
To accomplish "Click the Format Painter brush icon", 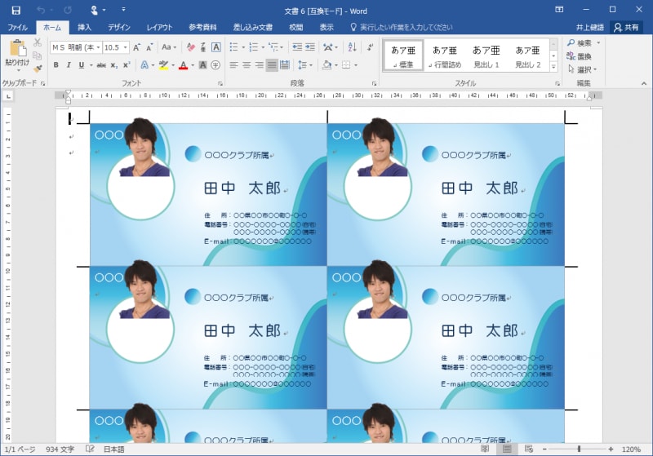I will [x=38, y=69].
